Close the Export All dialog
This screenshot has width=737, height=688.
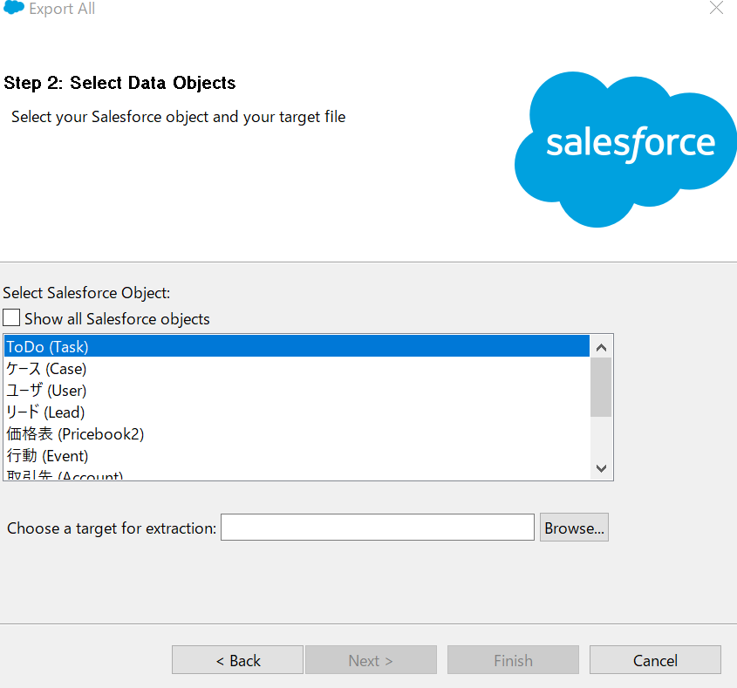[x=716, y=9]
